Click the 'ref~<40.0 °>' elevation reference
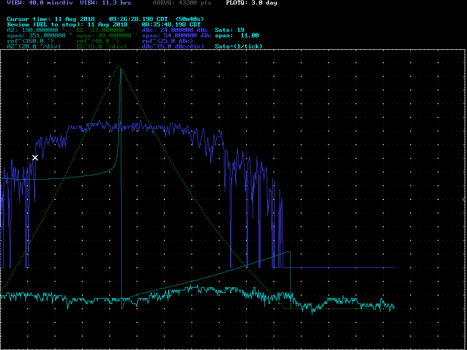Image resolution: width=467 pixels, height=350 pixels. [98, 41]
